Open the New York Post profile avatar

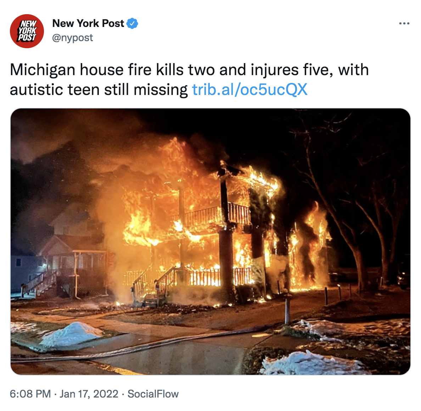[x=27, y=31]
